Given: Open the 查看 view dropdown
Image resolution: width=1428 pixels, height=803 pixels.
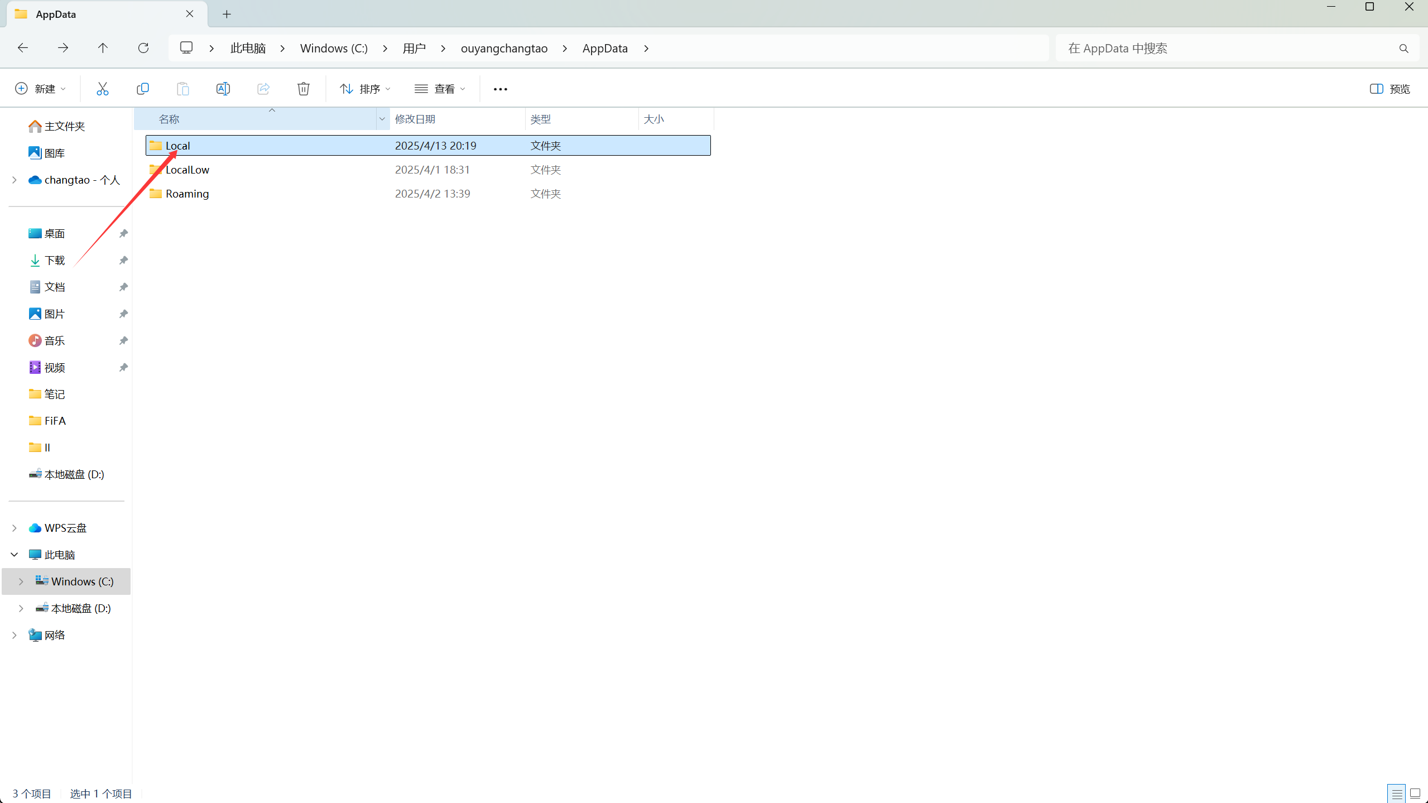Looking at the screenshot, I should pos(440,89).
